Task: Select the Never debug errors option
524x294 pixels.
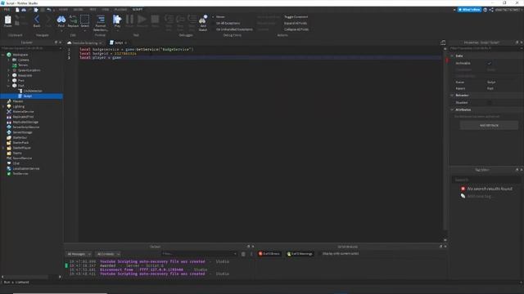Action: pyautogui.click(x=219, y=16)
